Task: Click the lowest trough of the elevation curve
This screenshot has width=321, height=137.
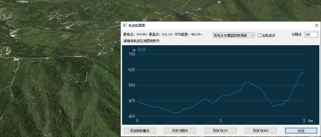Action: click(x=174, y=113)
